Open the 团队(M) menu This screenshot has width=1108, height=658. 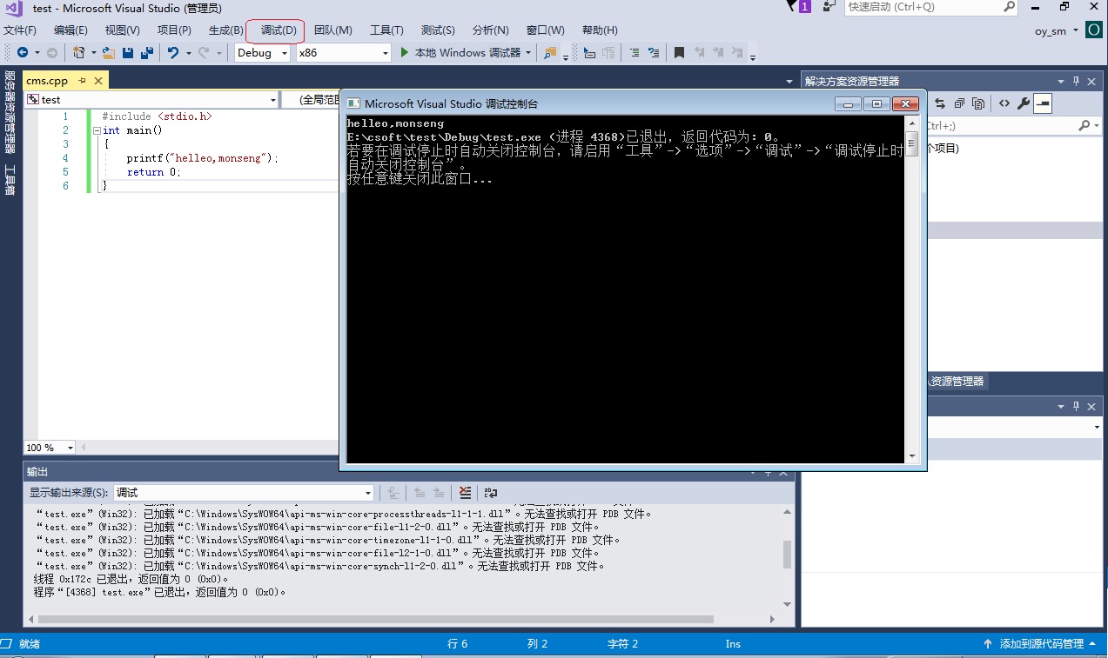coord(332,30)
